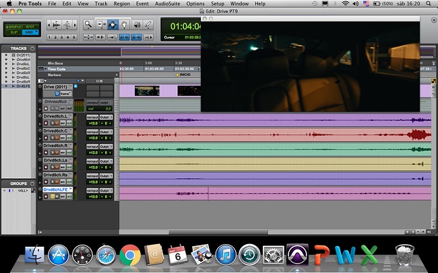Choose the Grabber hand tool
Screen dimensions: 438x273
[x=123, y=24]
